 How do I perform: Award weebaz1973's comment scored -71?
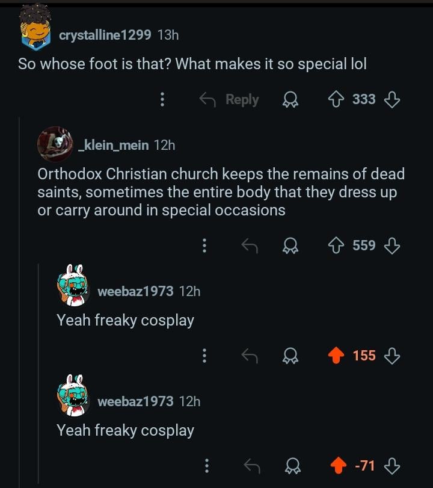pos(293,466)
